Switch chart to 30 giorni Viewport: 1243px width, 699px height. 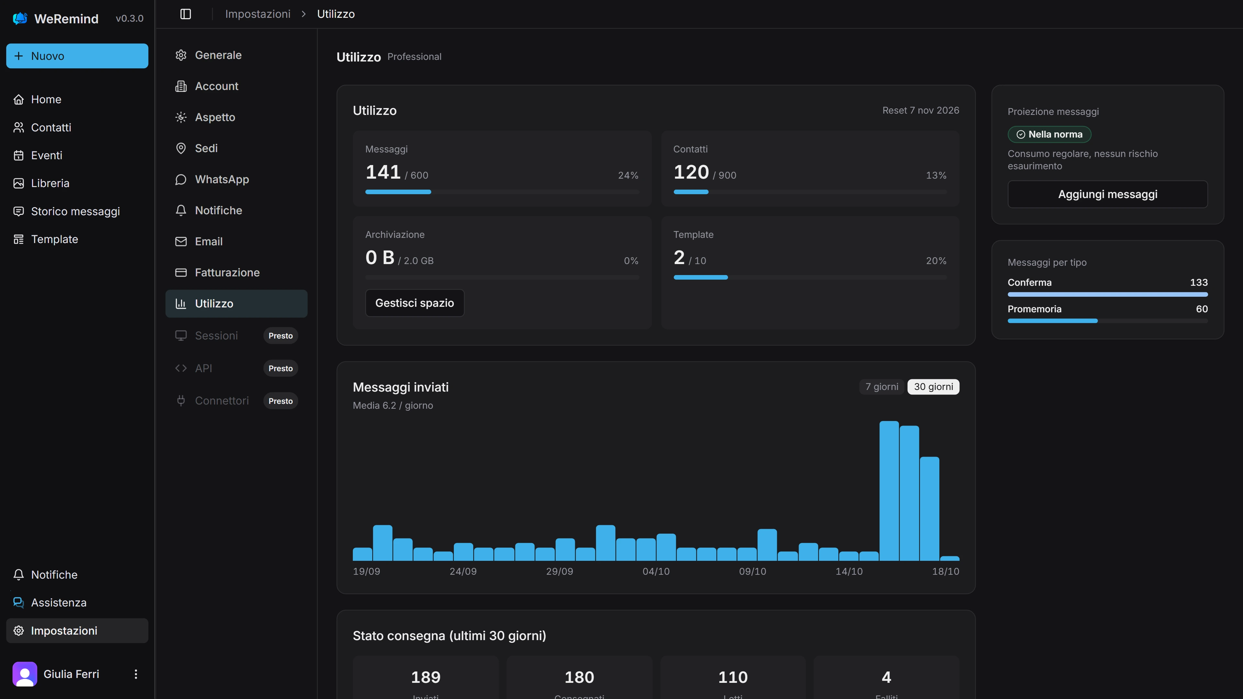(933, 387)
